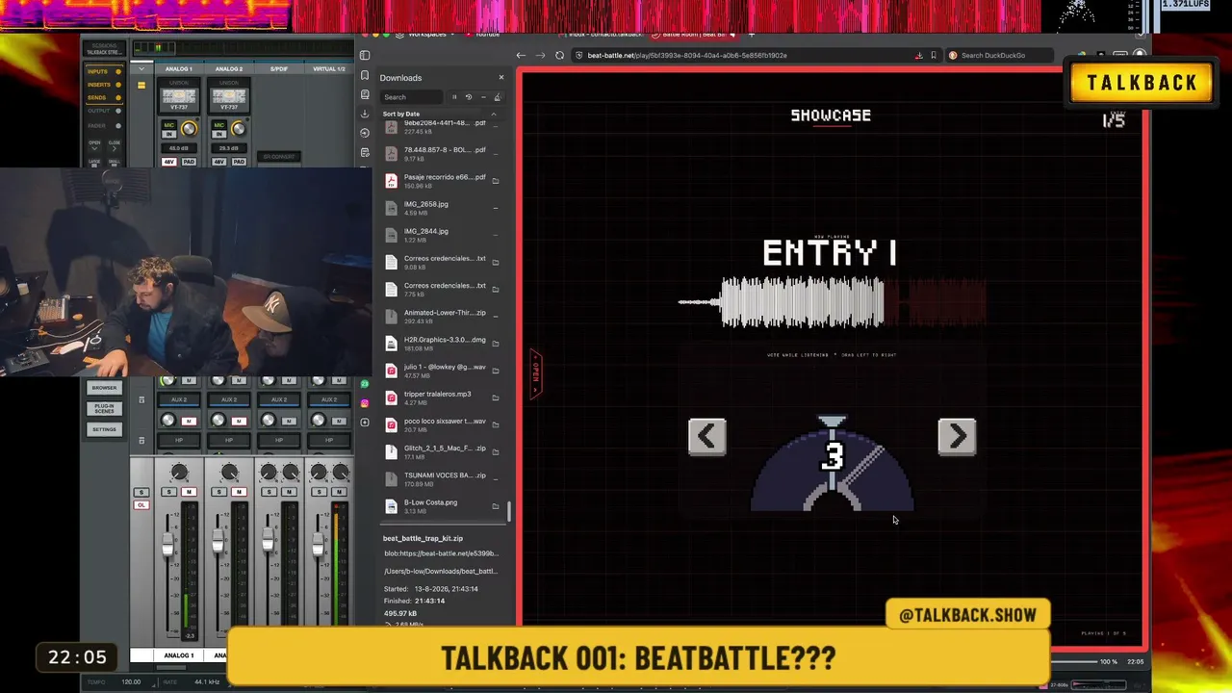
Task: Open PLUG-IN SCENES in the console
Action: [x=104, y=409]
